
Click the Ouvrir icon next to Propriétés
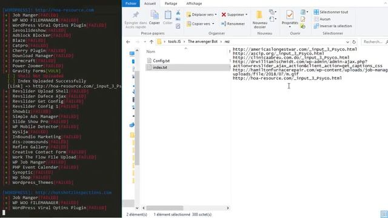point(304,12)
